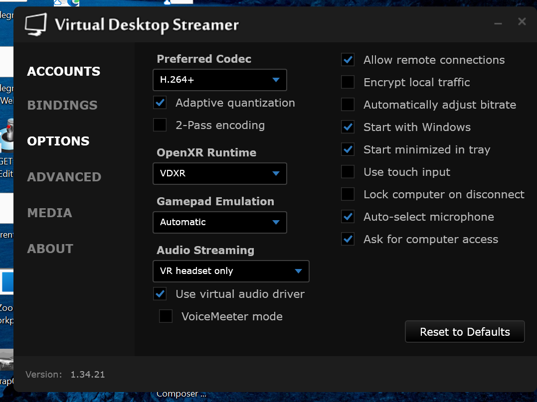Open the Gamepad Emulation dropdown set to Automatic

[x=220, y=222]
